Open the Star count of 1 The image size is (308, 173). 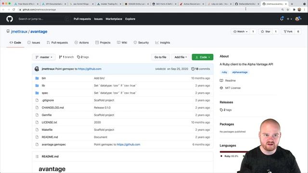pyautogui.click(x=276, y=32)
